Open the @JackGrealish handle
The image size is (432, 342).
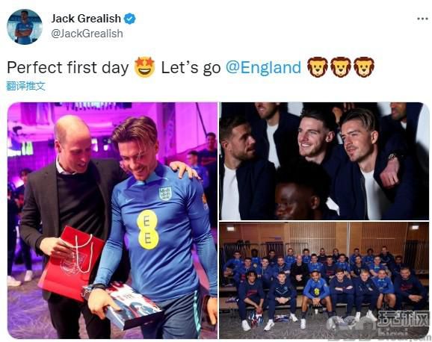click(87, 34)
